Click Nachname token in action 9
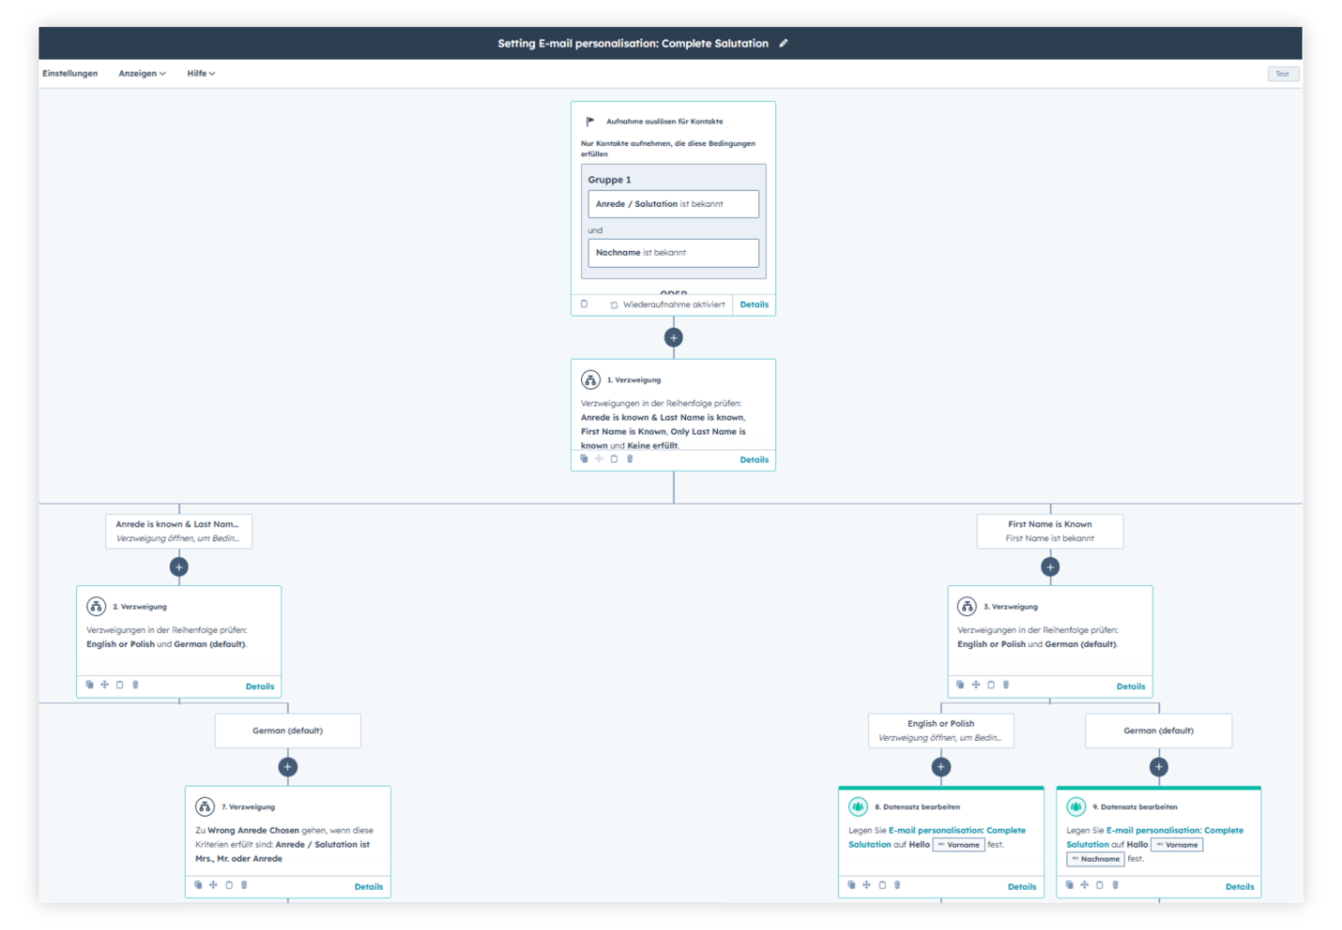Viewport: 1342px width, 930px height. (1096, 859)
